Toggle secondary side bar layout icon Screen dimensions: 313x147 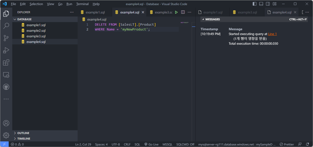(x=268, y=4)
